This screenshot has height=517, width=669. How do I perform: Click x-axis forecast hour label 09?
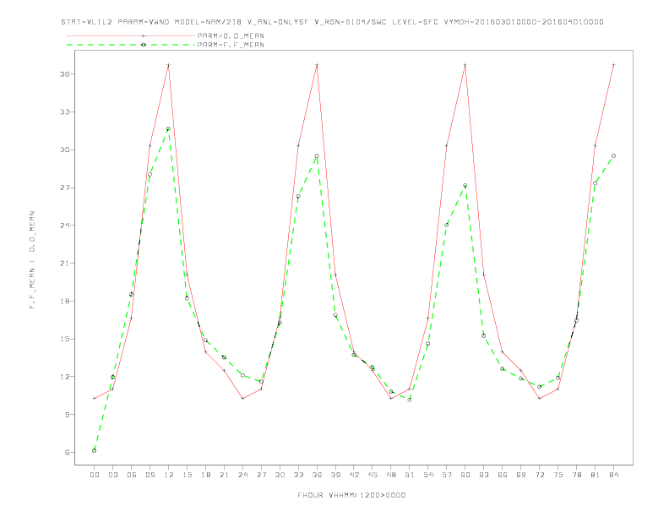tap(150, 475)
